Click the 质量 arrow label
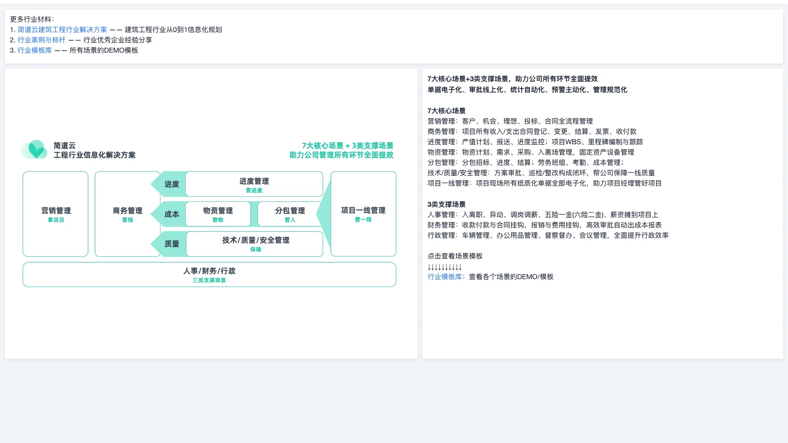This screenshot has height=443, width=788. click(171, 244)
